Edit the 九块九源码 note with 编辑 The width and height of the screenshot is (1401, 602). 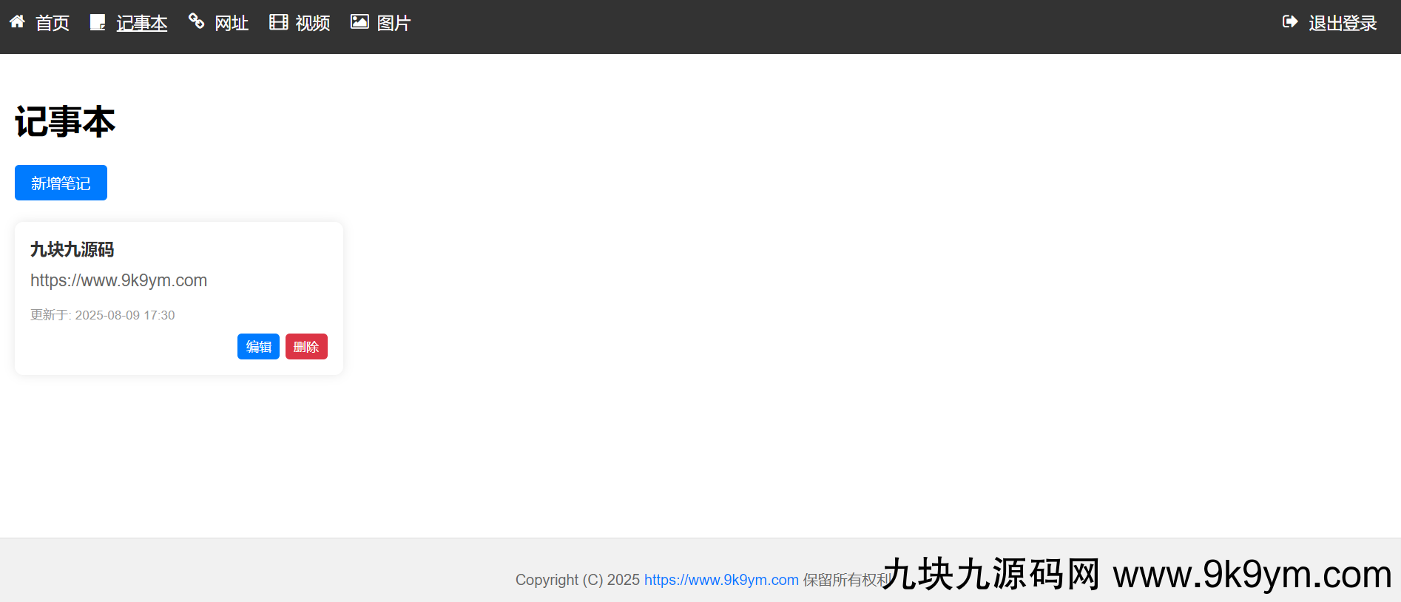coord(258,347)
